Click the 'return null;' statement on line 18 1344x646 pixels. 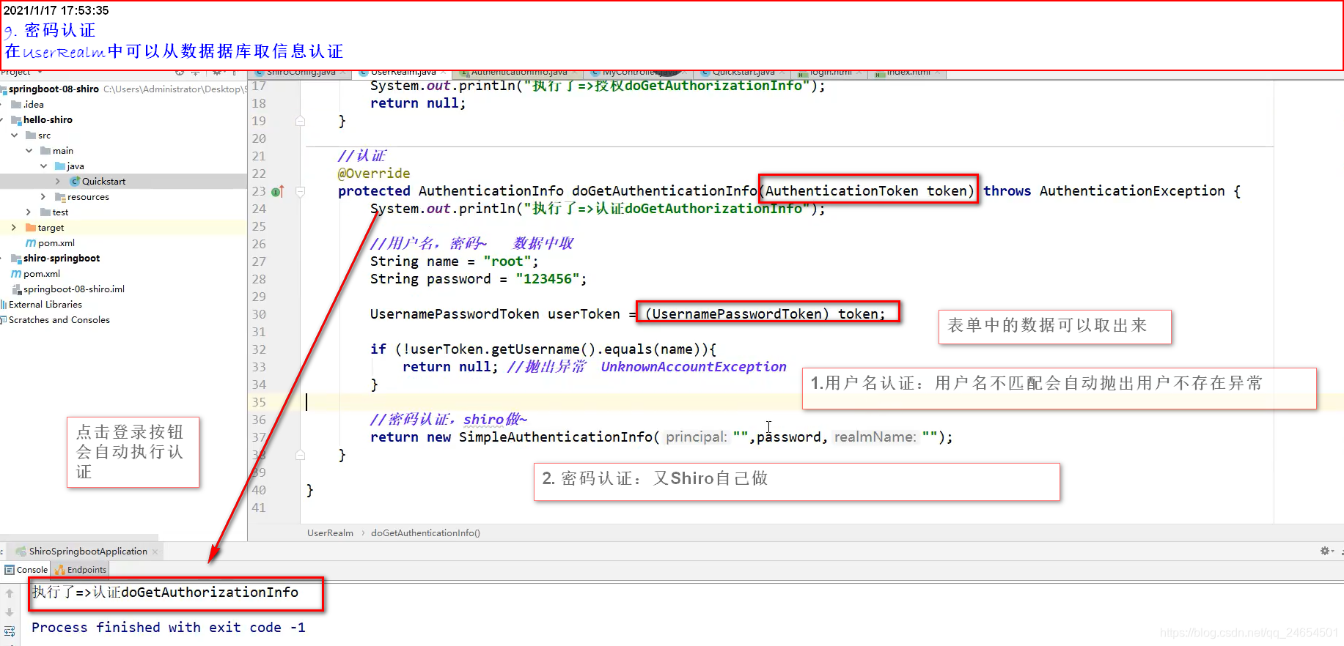418,103
